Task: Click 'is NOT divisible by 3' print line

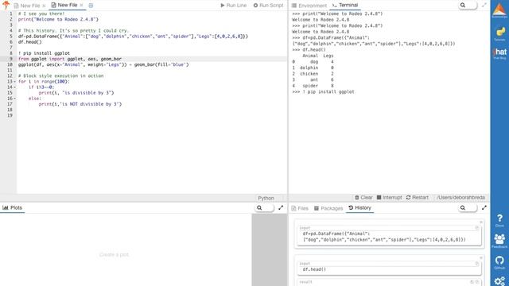Action: click(80, 104)
